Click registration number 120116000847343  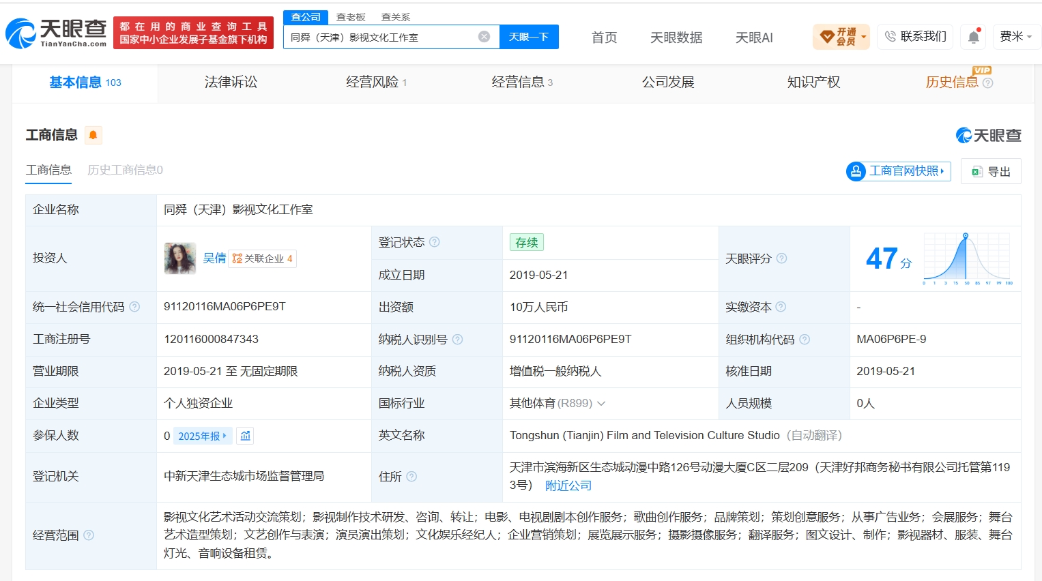[212, 339]
